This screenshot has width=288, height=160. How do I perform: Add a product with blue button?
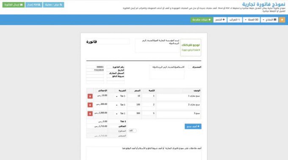(193, 127)
